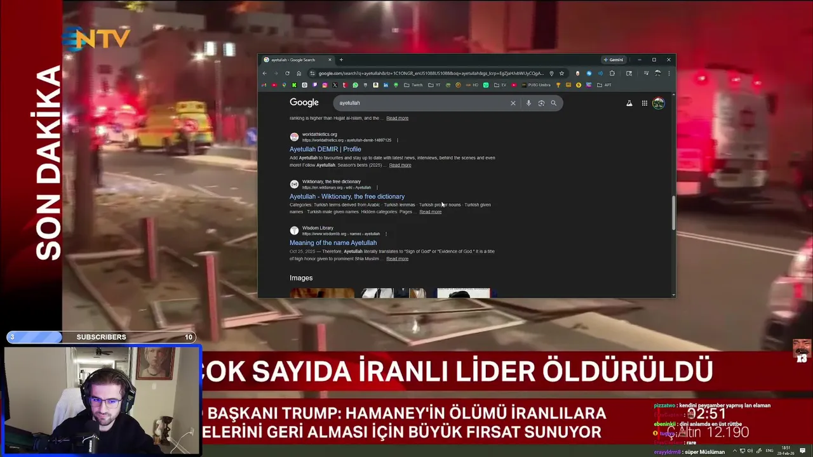Click the Gemini button in title bar
813x457 pixels.
[614, 60]
